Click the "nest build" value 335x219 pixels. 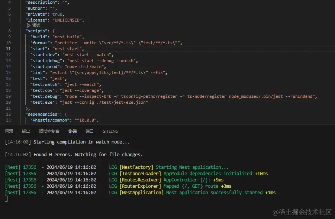(x=67, y=37)
